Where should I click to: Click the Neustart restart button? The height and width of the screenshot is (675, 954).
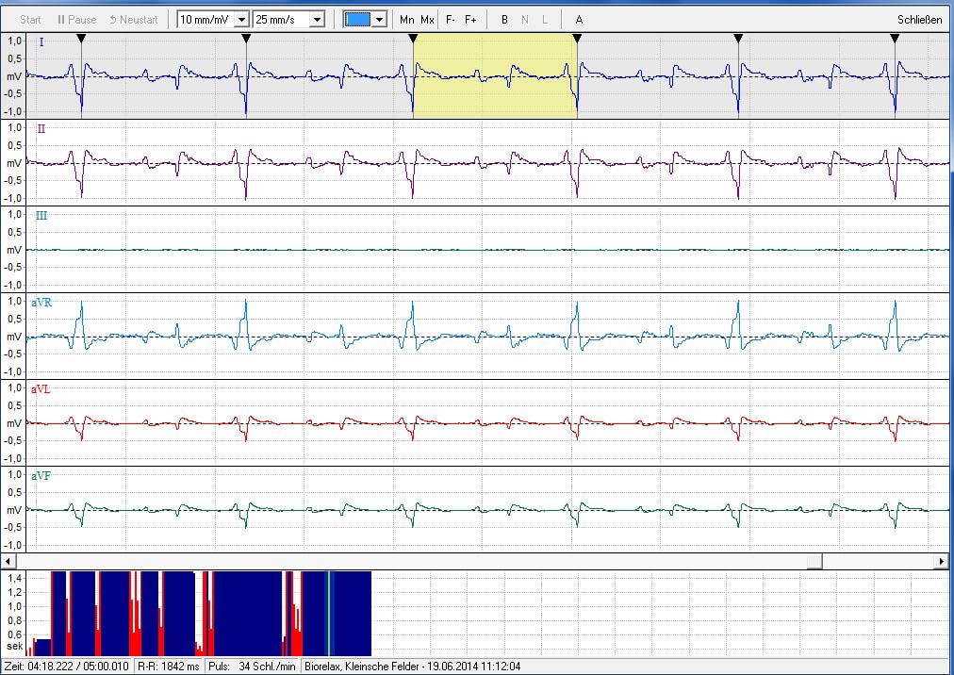134,20
